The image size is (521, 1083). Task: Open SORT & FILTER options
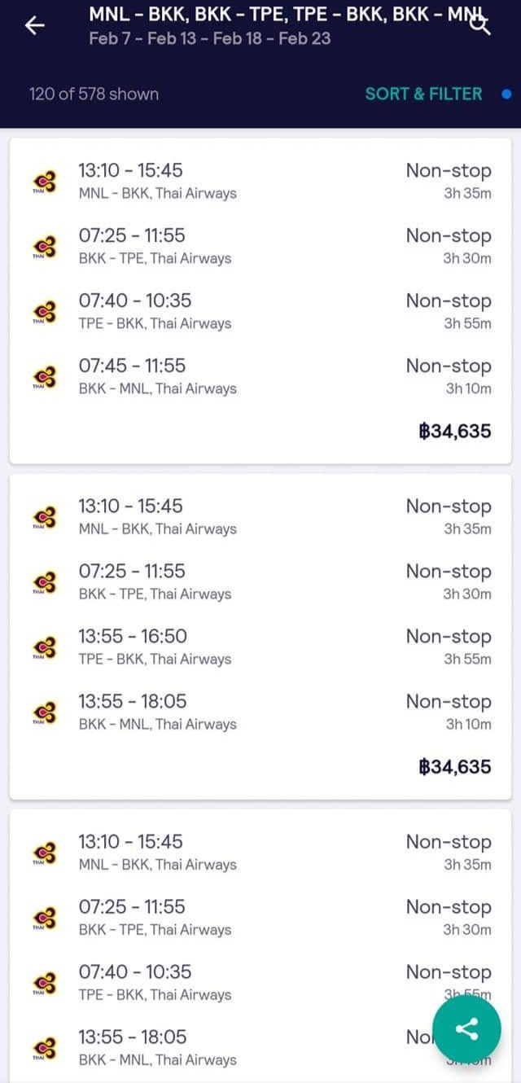point(423,94)
